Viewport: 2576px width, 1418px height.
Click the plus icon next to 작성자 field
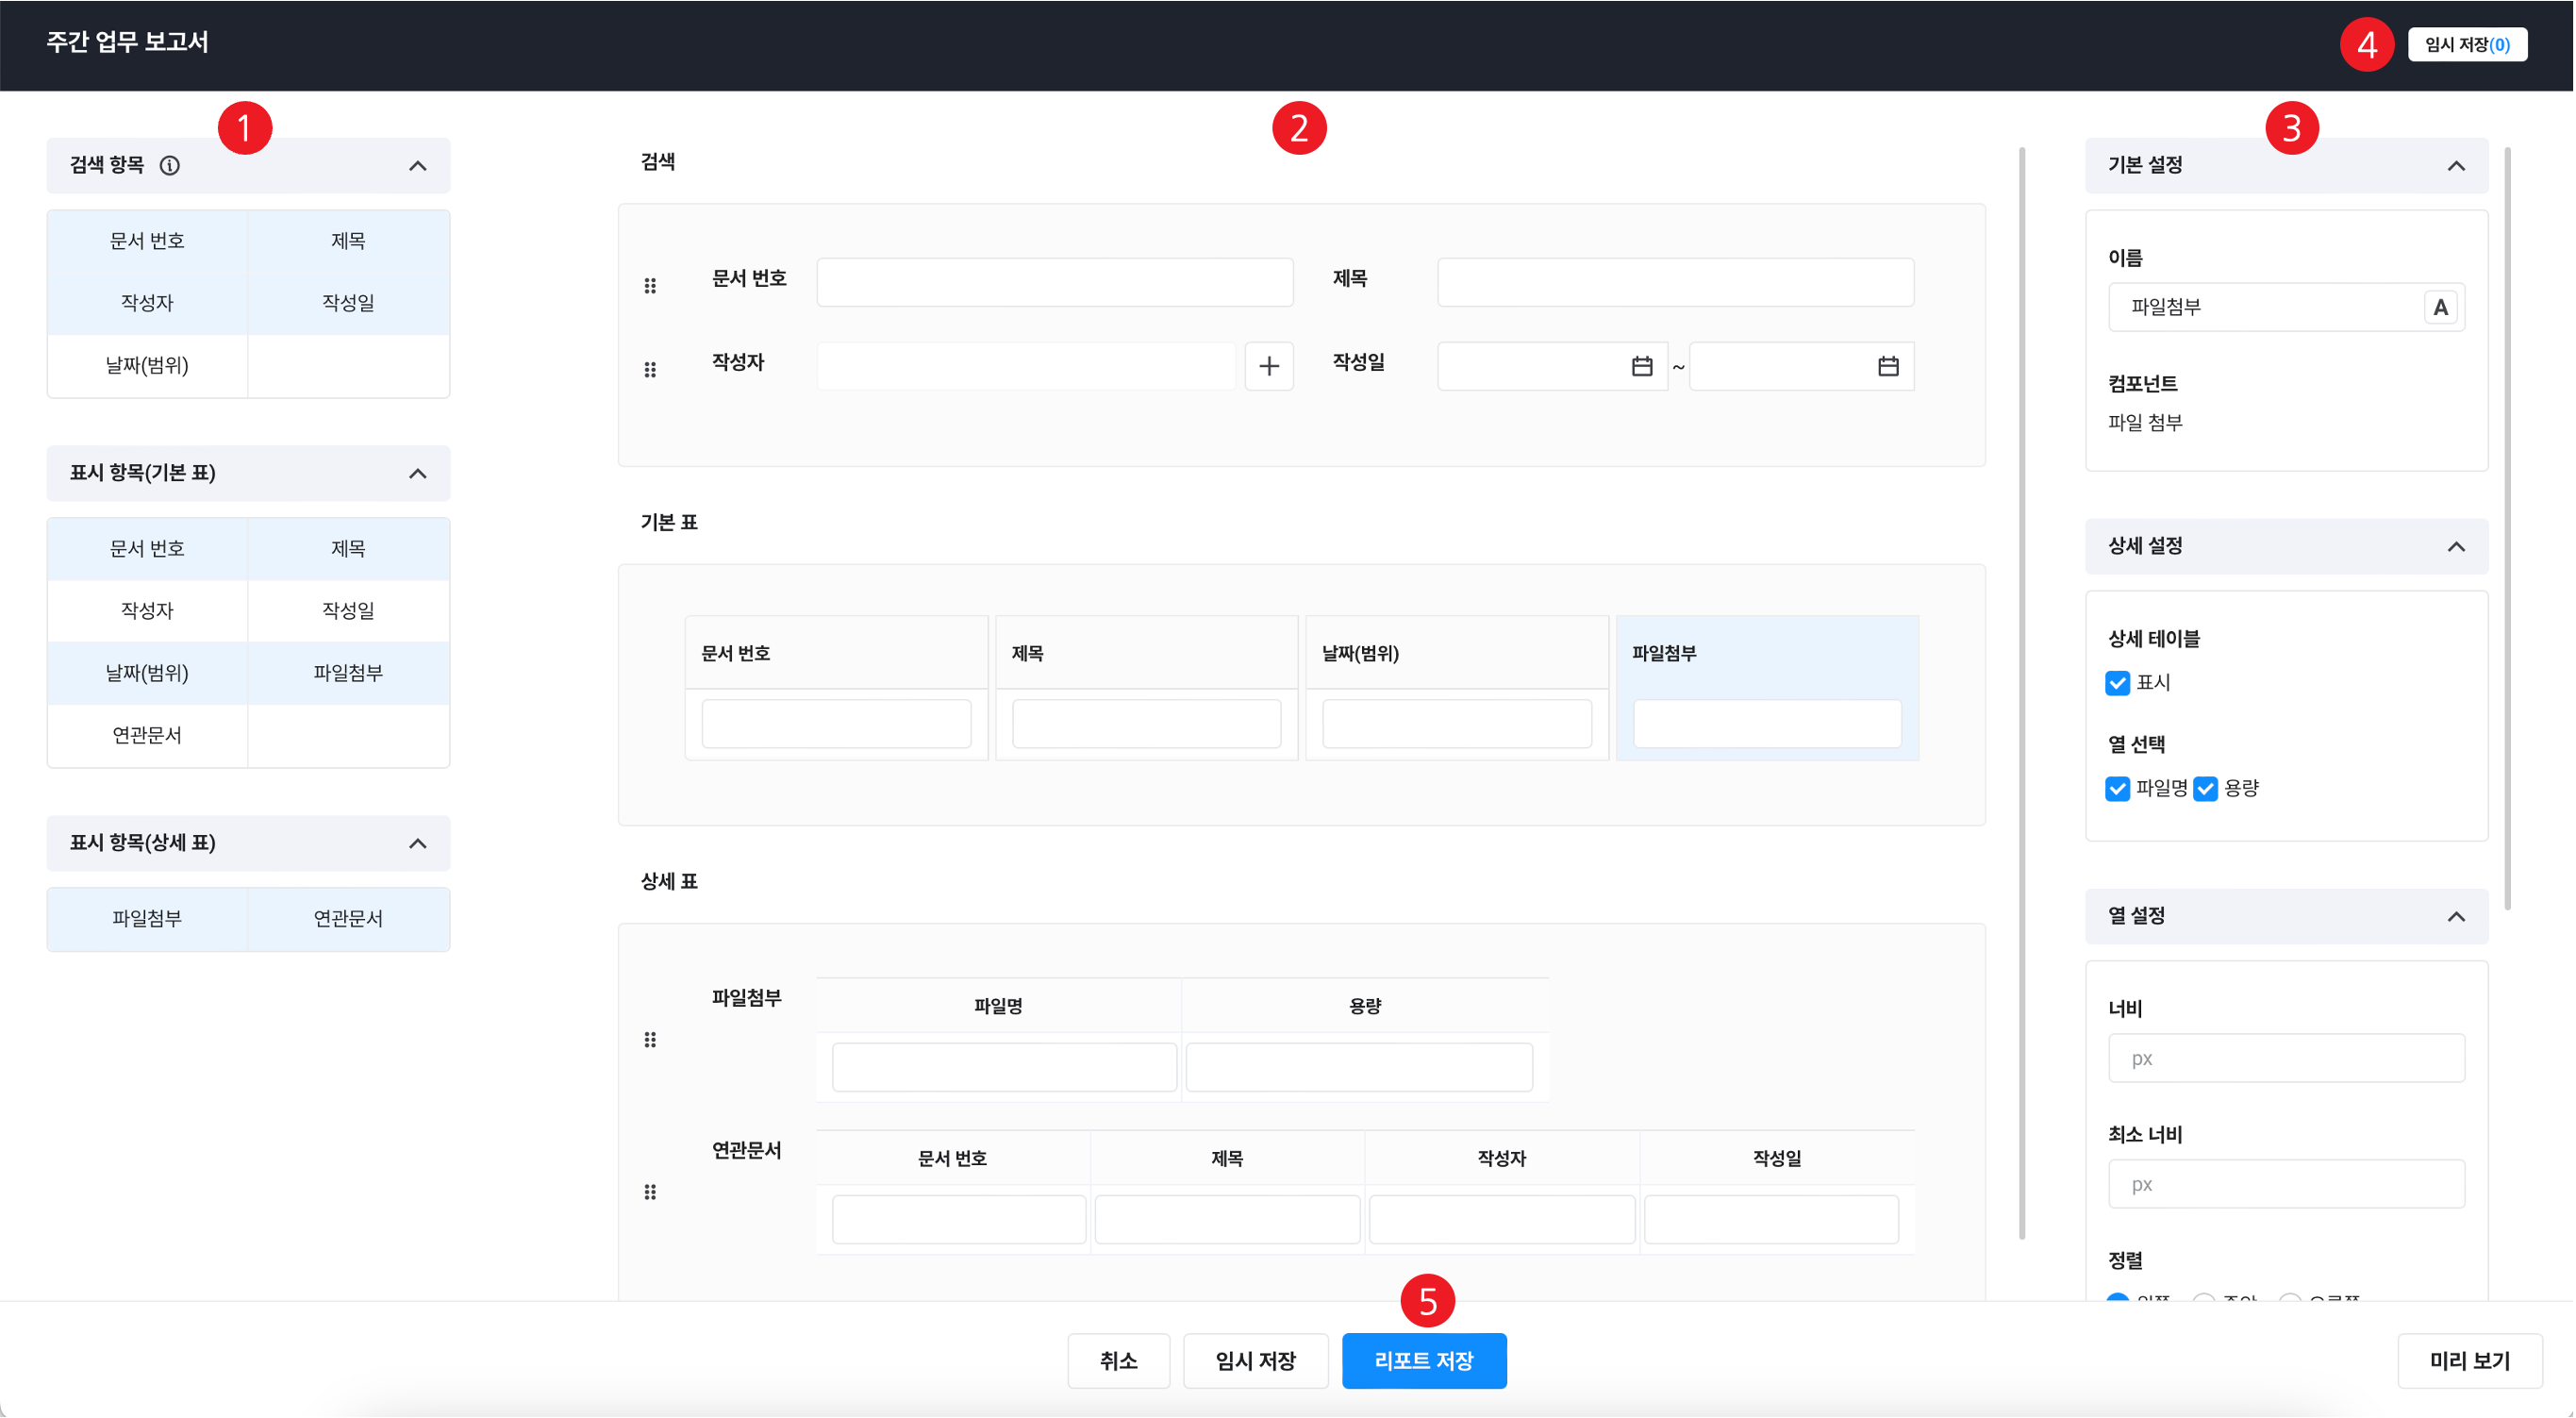tap(1268, 366)
